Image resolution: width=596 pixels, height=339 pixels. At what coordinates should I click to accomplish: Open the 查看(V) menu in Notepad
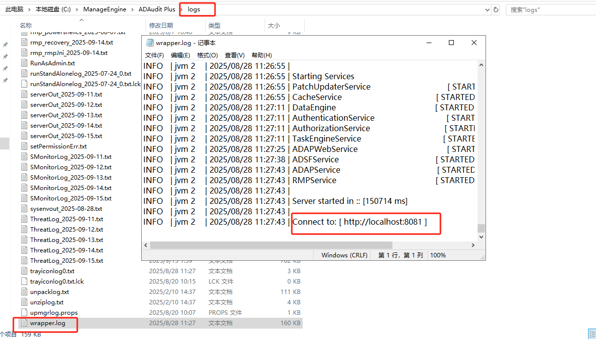234,55
